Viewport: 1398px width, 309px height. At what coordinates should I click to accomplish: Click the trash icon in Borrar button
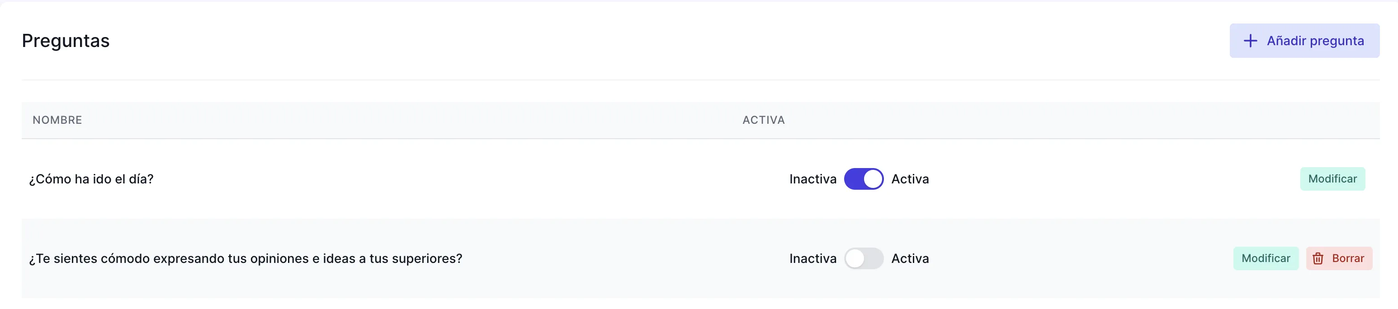click(1318, 258)
